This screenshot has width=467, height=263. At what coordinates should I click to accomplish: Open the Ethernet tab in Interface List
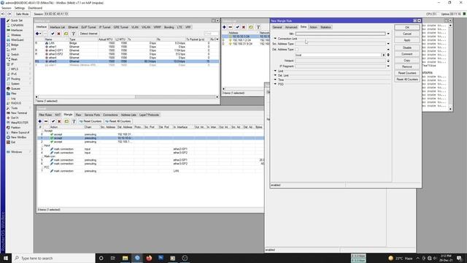(x=73, y=27)
